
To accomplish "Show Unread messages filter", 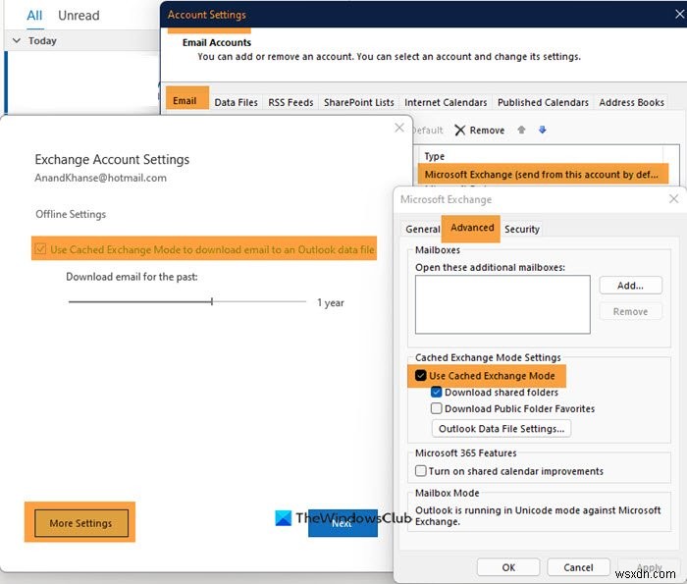I will [79, 16].
